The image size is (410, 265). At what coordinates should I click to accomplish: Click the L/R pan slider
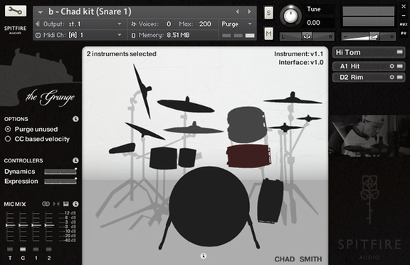click(307, 36)
